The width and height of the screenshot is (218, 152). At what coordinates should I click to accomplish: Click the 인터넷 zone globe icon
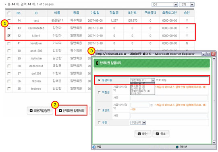tap(177, 147)
